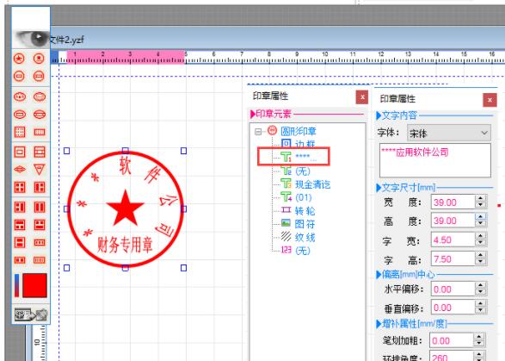Screen dimensions: 505x361
Task: Pick the diamond-shaped stamp template
Action: coord(19,170)
